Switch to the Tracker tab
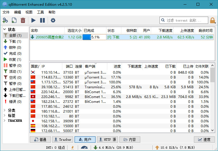The image size is (218, 151). 63,140
